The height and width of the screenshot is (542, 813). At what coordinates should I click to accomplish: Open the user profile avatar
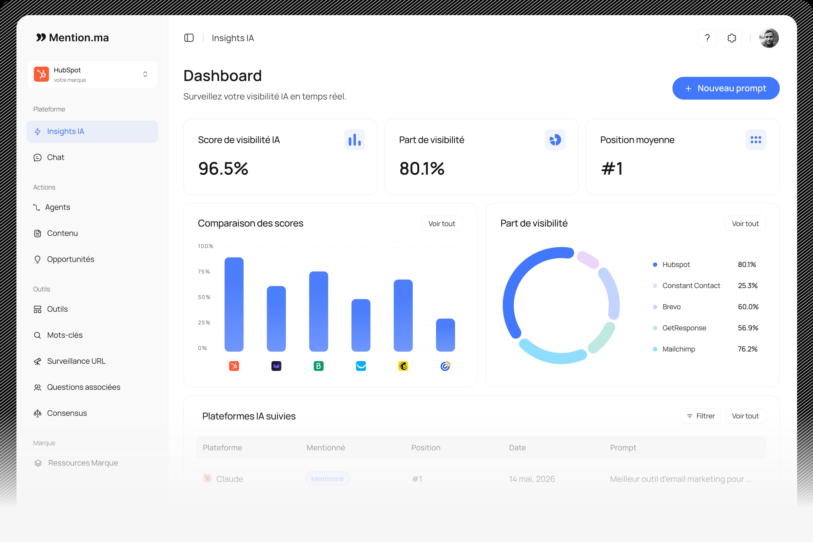coord(769,38)
